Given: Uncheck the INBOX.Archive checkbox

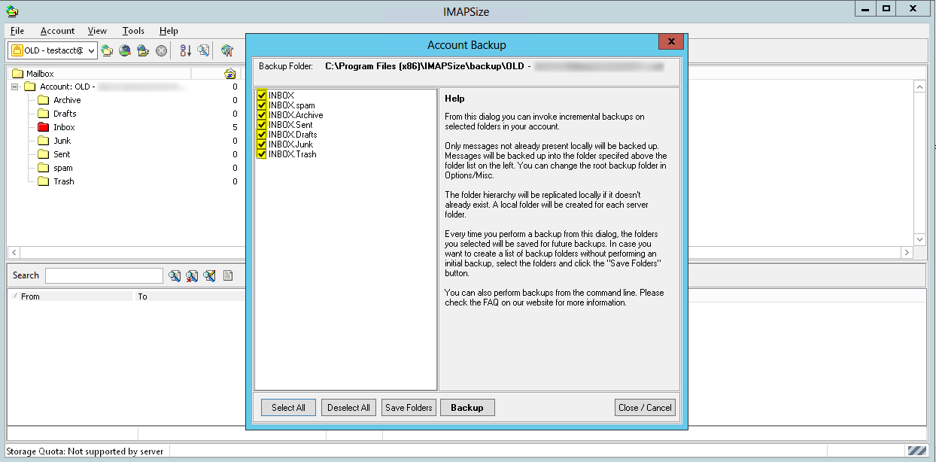Looking at the screenshot, I should coord(262,115).
